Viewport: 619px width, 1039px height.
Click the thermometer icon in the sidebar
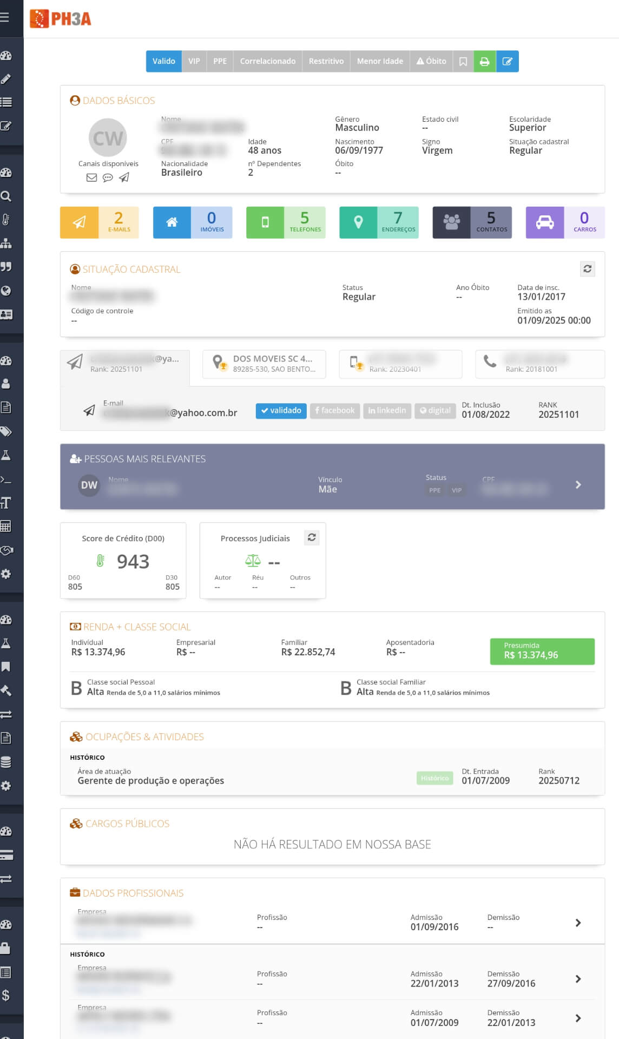coord(6,220)
